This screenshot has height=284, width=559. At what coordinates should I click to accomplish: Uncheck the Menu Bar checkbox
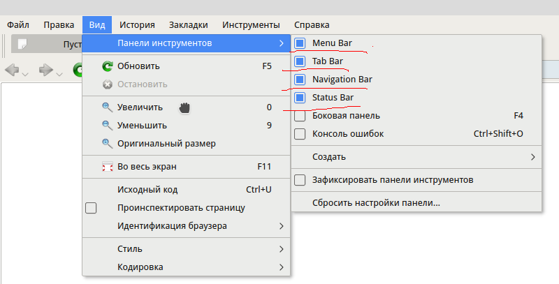pos(300,43)
